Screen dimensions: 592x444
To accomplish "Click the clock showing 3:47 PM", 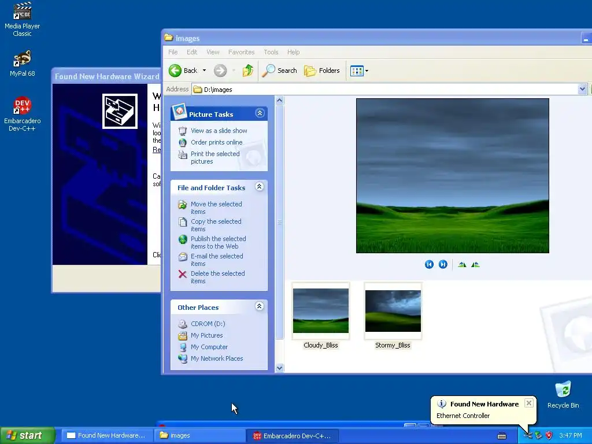I will [x=571, y=435].
